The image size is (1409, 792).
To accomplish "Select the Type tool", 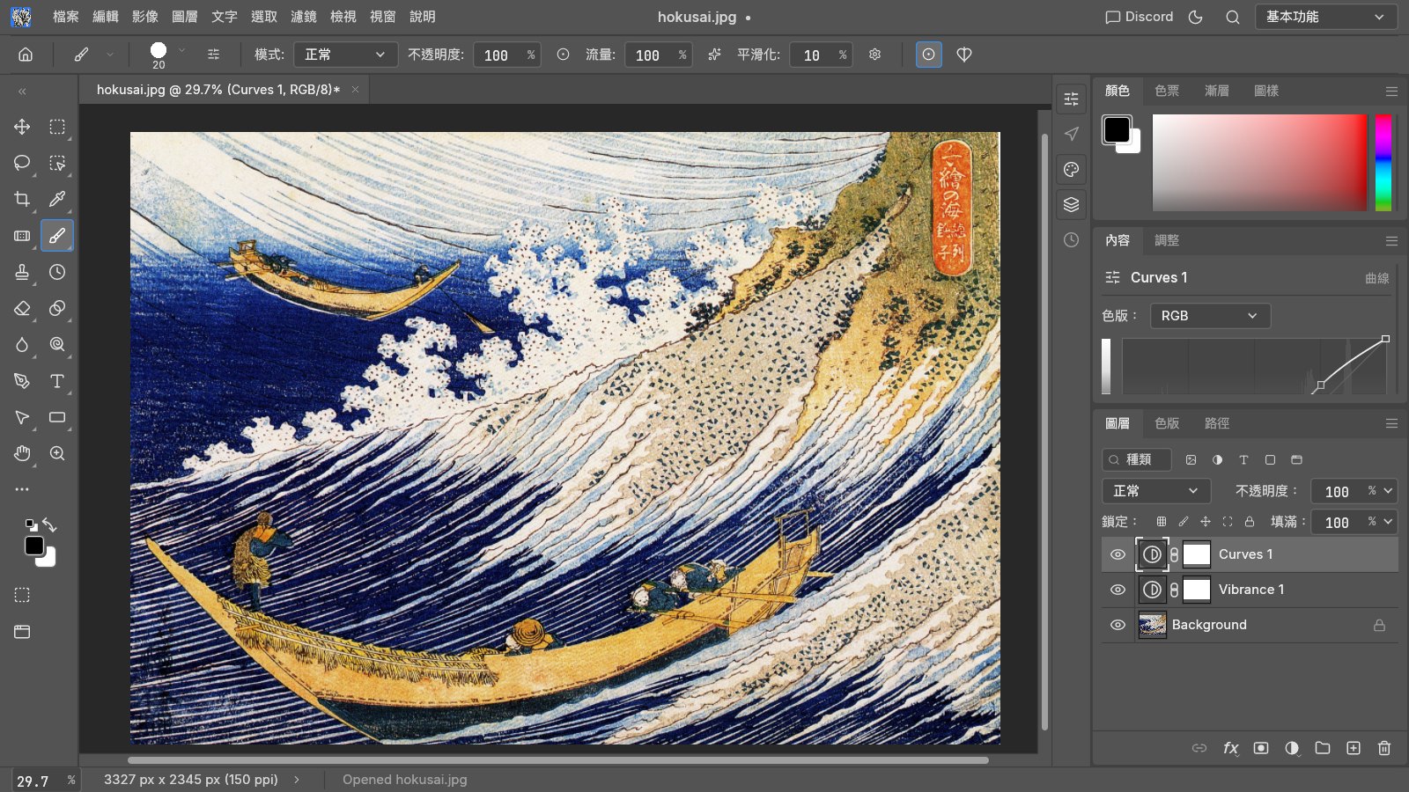I will [57, 381].
